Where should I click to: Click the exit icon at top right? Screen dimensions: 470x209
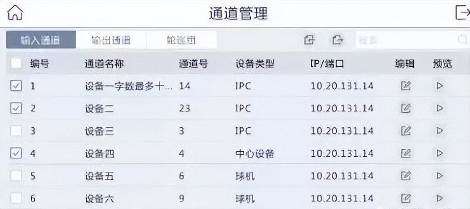point(461,12)
